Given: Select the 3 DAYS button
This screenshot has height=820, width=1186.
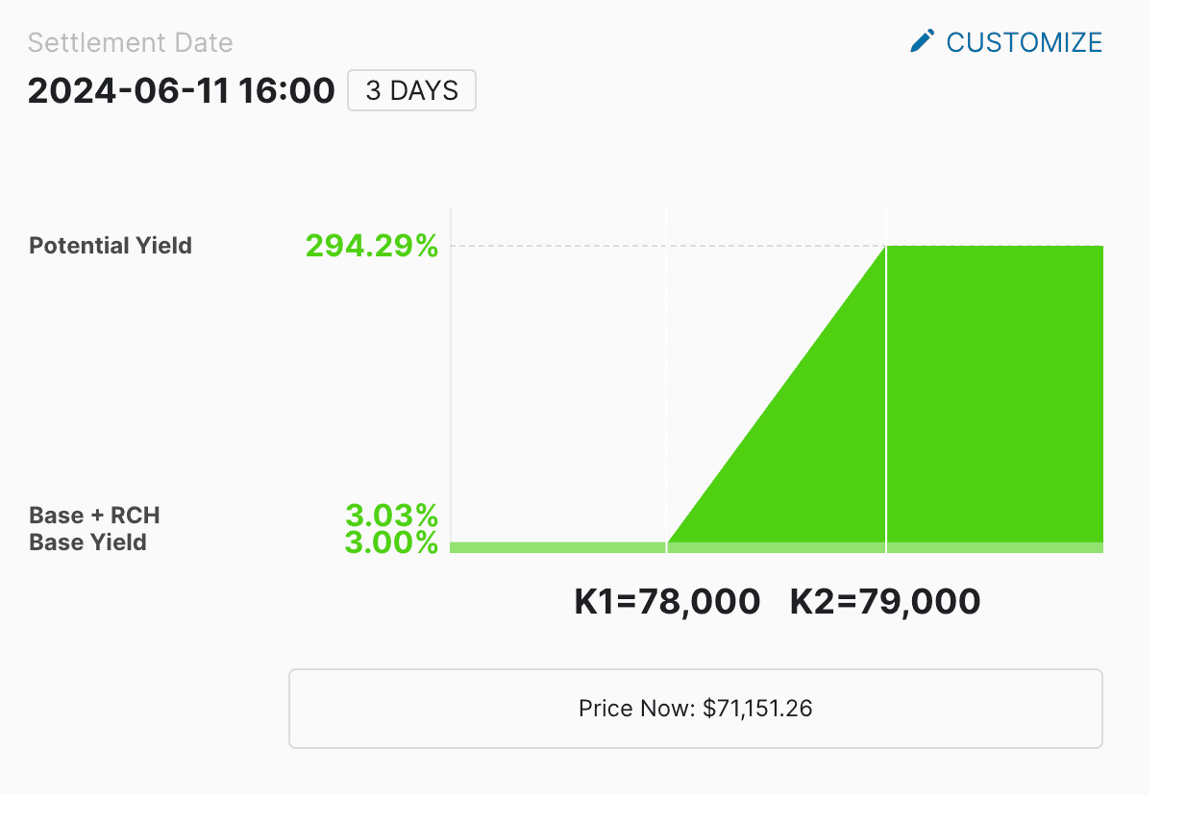Looking at the screenshot, I should [411, 90].
